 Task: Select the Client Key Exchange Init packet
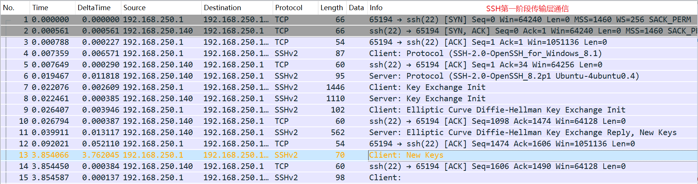point(427,87)
